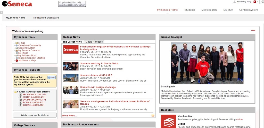264x128 pixels.
Task: Click the Student Connect Starfish icon
Action: pyautogui.click(x=17, y=58)
